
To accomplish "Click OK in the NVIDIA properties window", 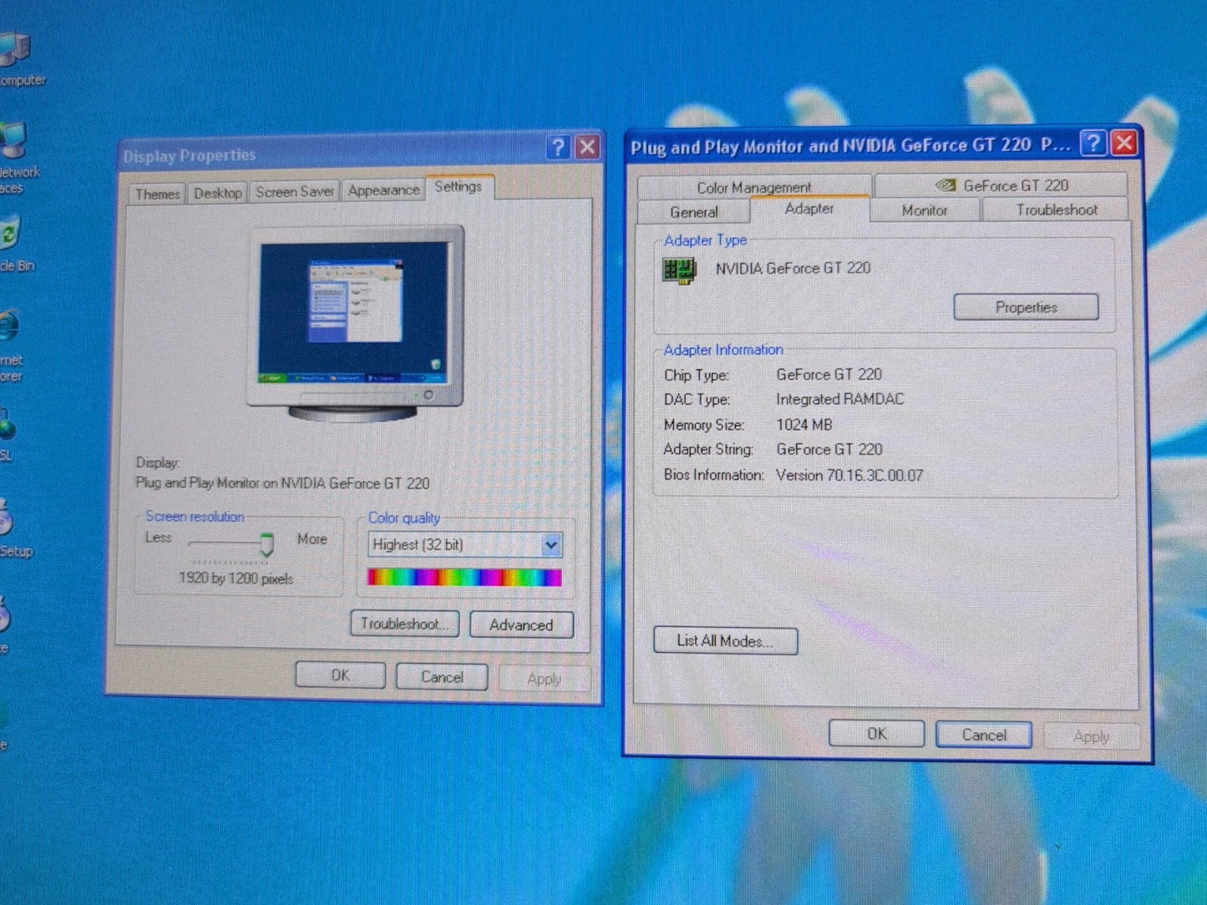I will click(876, 734).
